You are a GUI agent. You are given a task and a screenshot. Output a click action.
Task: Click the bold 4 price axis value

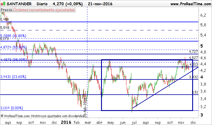[202, 77]
